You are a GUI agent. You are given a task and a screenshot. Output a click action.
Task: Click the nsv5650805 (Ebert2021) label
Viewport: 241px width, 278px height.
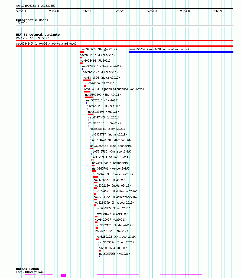[112, 208]
